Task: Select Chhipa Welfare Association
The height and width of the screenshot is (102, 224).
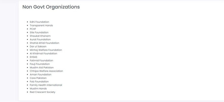Action: (46, 71)
